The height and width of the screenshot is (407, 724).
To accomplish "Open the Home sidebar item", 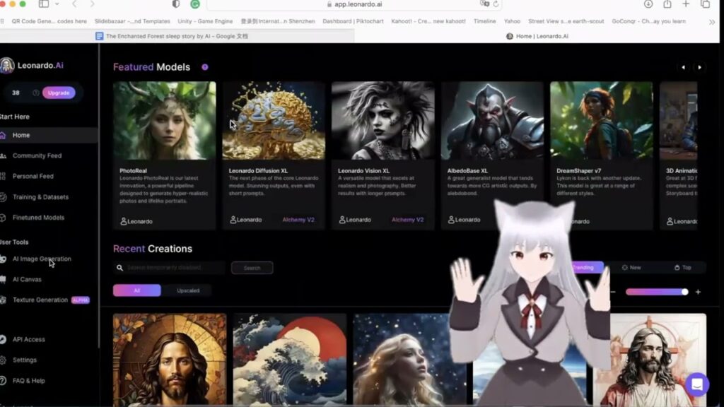I will coord(48,135).
